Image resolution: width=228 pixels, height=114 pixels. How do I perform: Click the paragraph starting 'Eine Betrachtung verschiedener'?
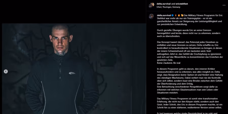187,90
